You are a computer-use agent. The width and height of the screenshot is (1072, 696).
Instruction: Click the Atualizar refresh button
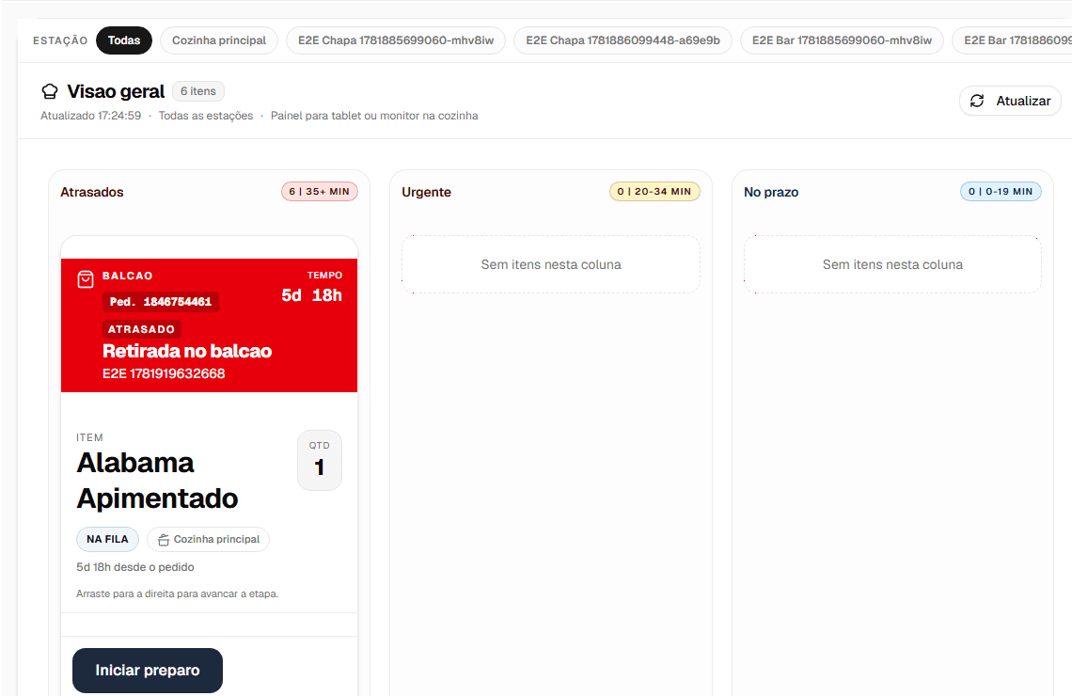1010,101
